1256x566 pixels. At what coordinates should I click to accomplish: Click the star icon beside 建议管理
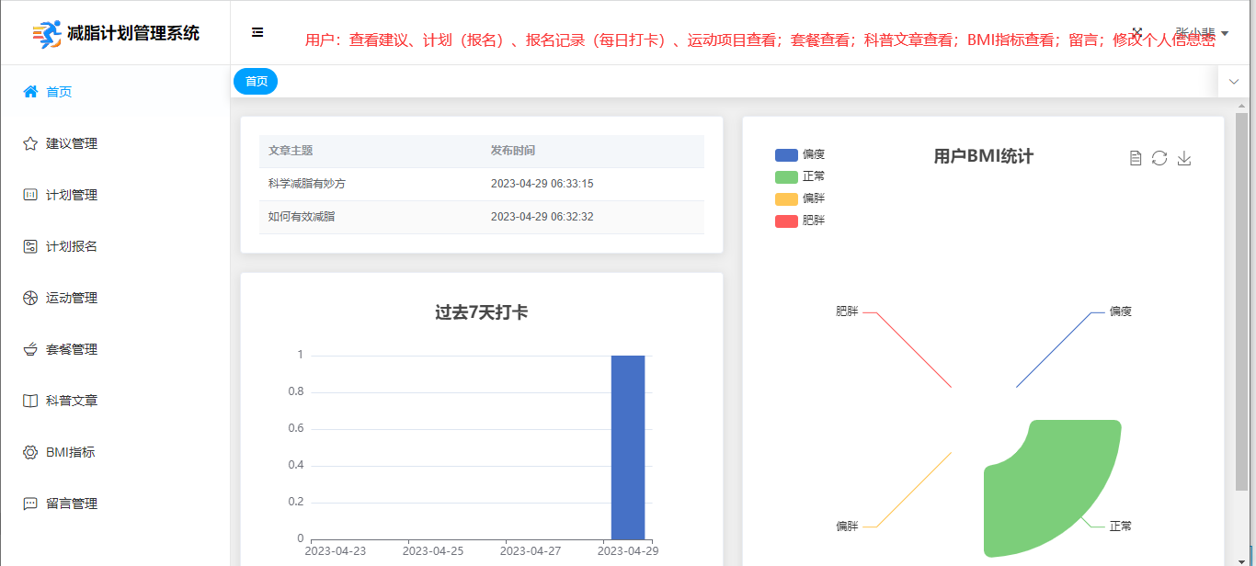click(x=30, y=143)
